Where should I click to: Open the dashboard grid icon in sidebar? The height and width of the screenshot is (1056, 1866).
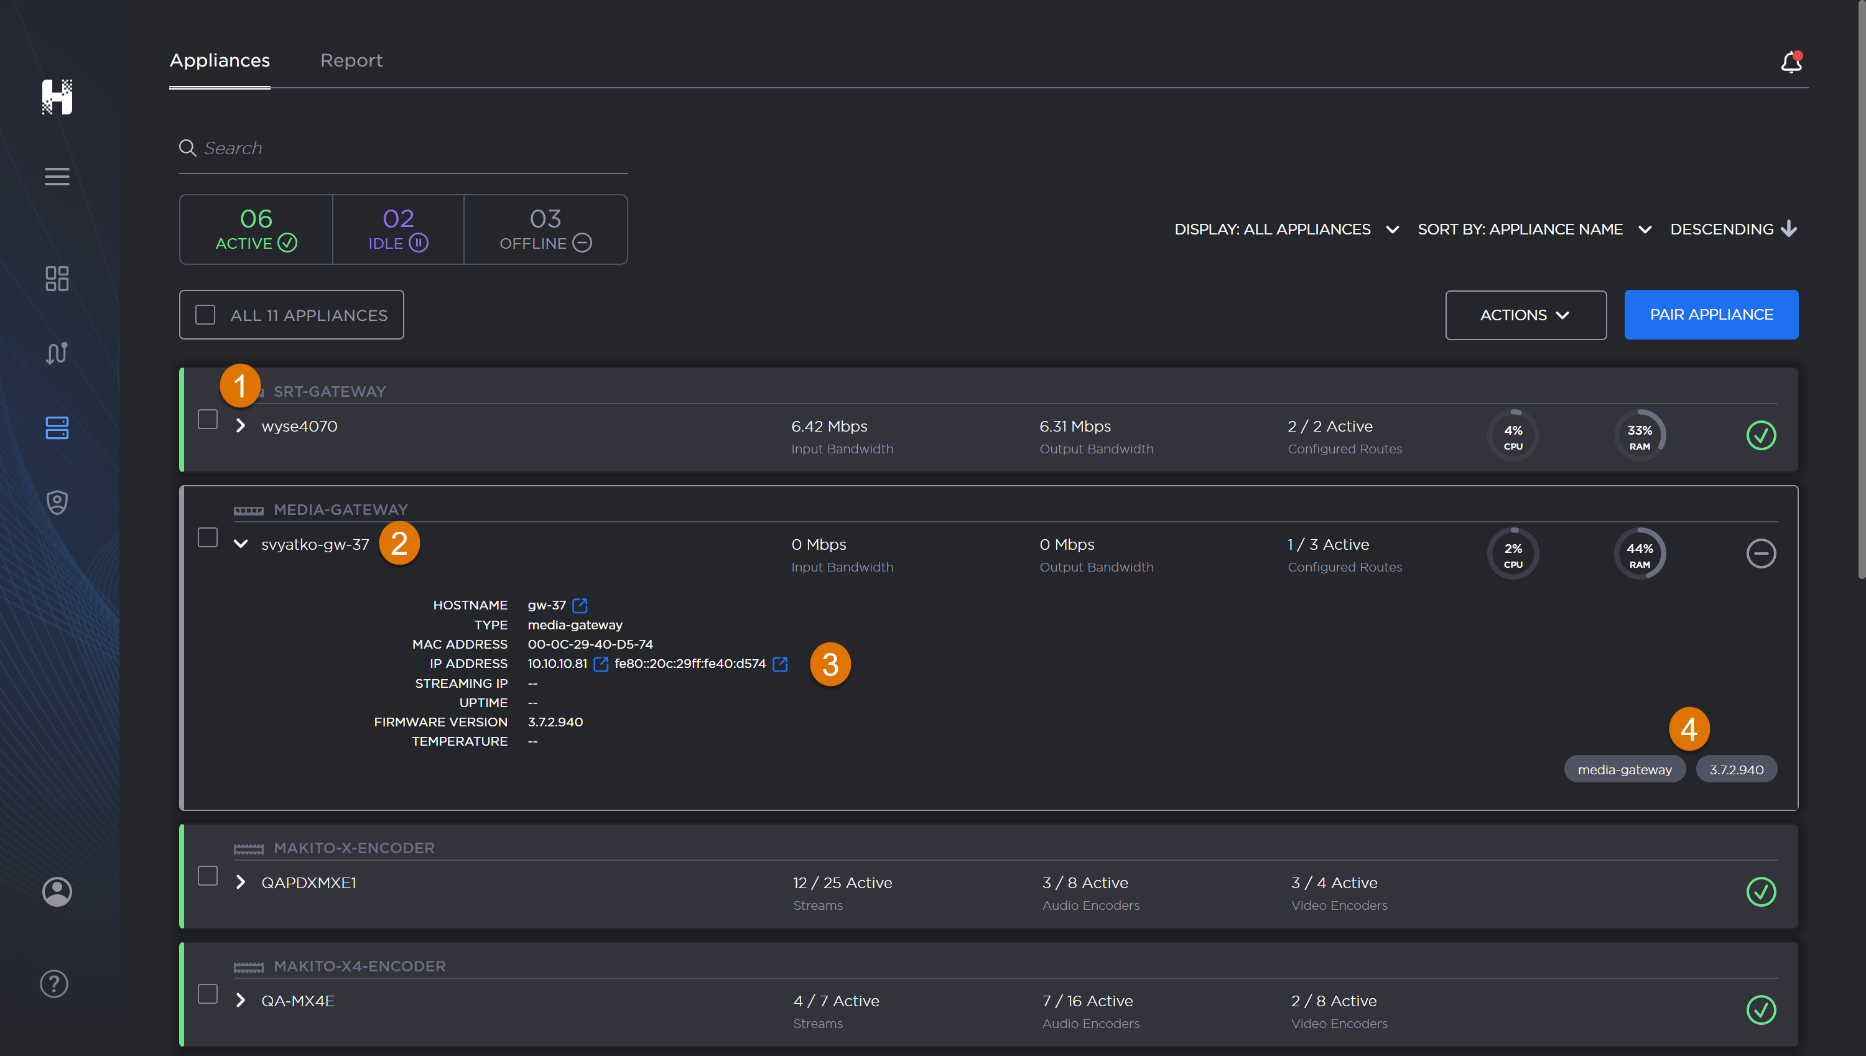click(x=57, y=279)
